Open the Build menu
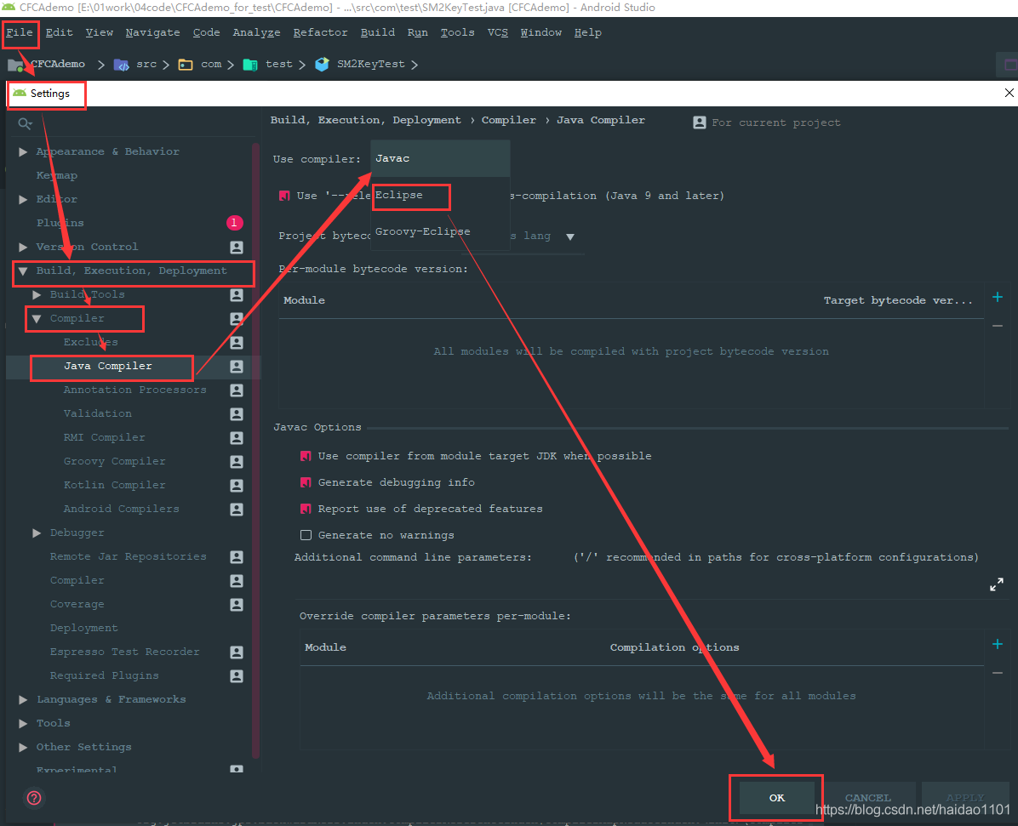This screenshot has height=826, width=1018. tap(378, 32)
